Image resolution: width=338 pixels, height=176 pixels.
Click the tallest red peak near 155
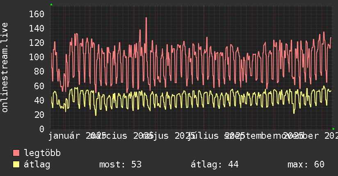tap(146, 18)
